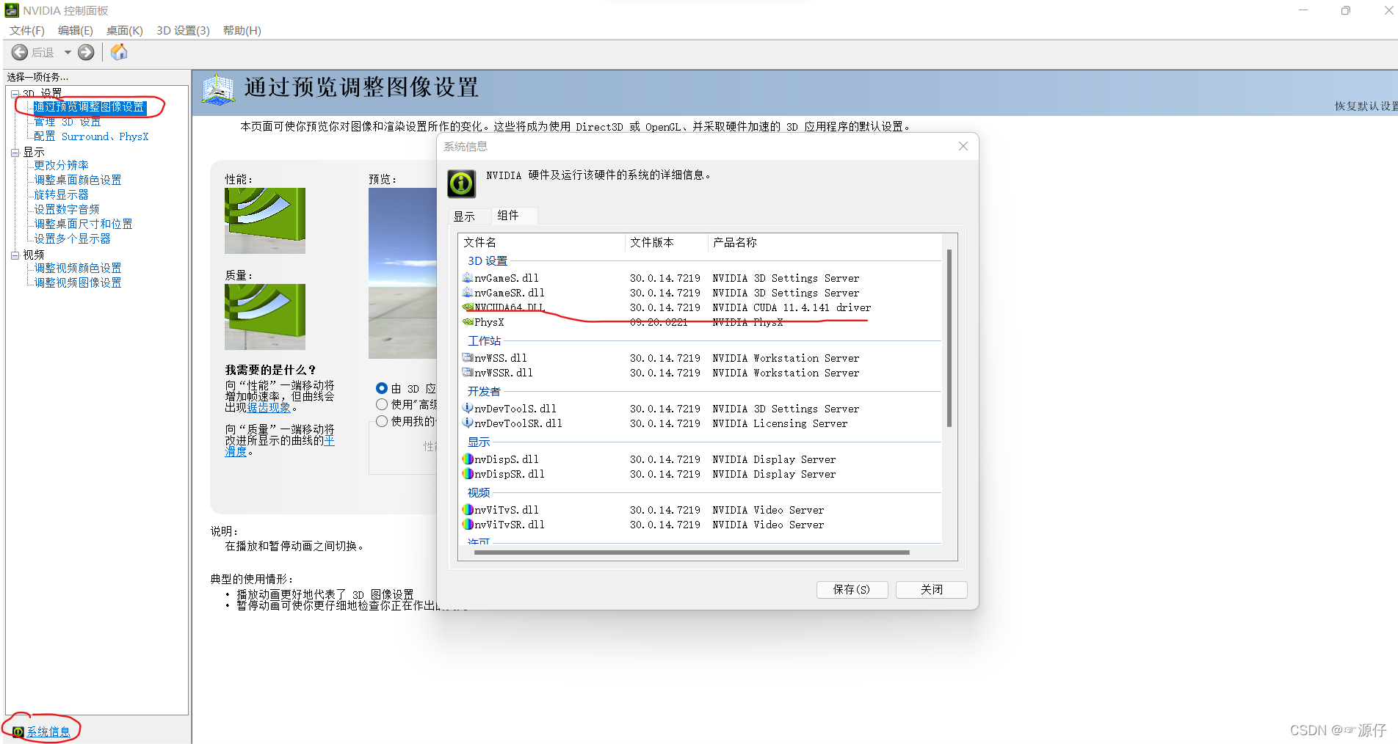Image resolution: width=1398 pixels, height=744 pixels.
Task: Open 管理 3D 设置 in the task tree
Action: 68,122
